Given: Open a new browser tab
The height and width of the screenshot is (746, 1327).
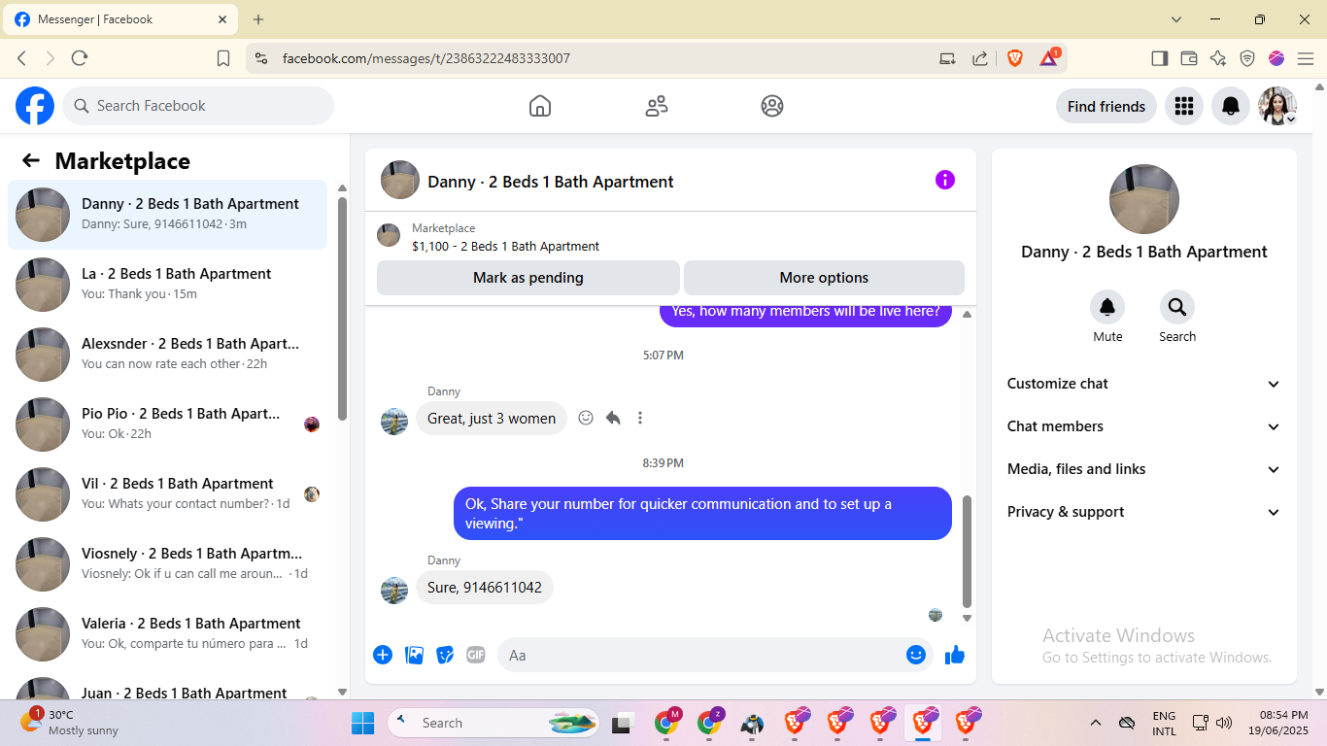Looking at the screenshot, I should tap(258, 19).
